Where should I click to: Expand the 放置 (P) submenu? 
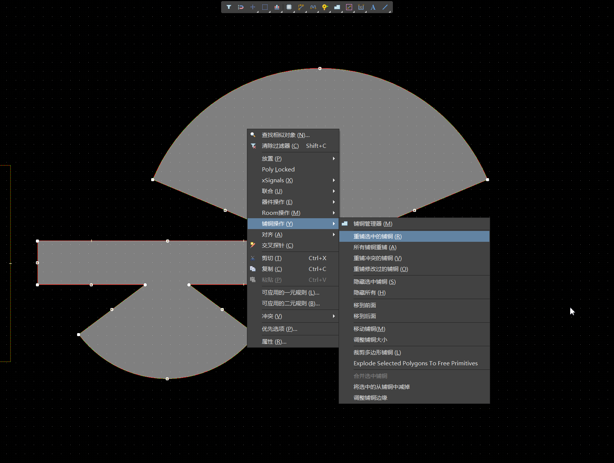293,159
